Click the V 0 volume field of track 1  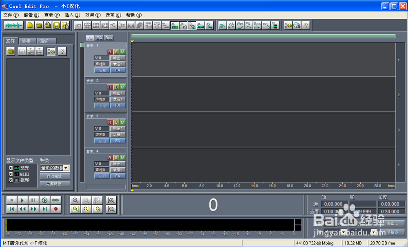tap(102, 58)
